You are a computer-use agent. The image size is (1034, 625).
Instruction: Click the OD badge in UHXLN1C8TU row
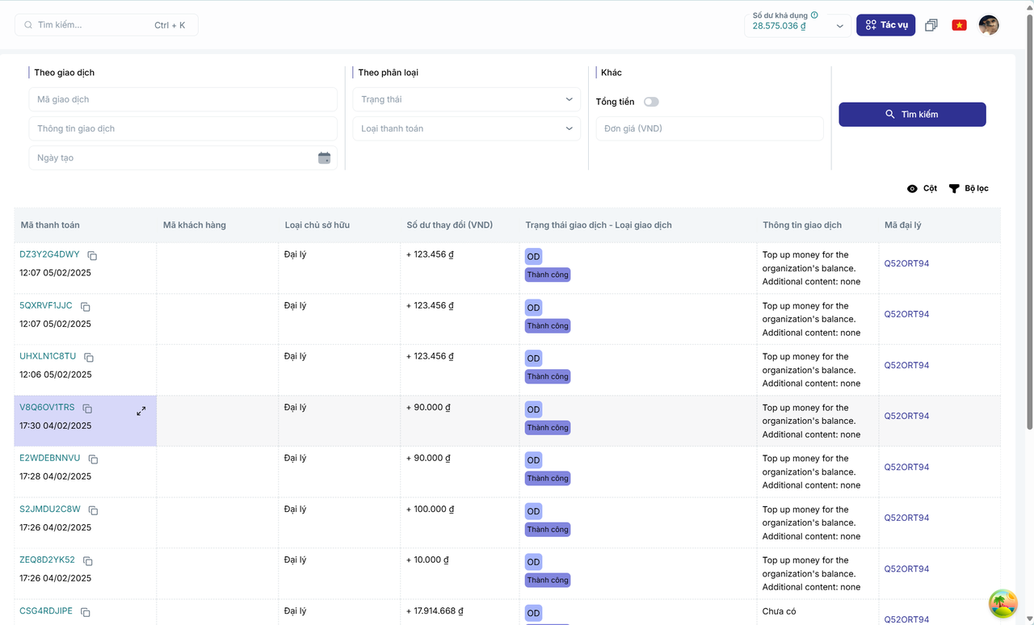coord(533,359)
